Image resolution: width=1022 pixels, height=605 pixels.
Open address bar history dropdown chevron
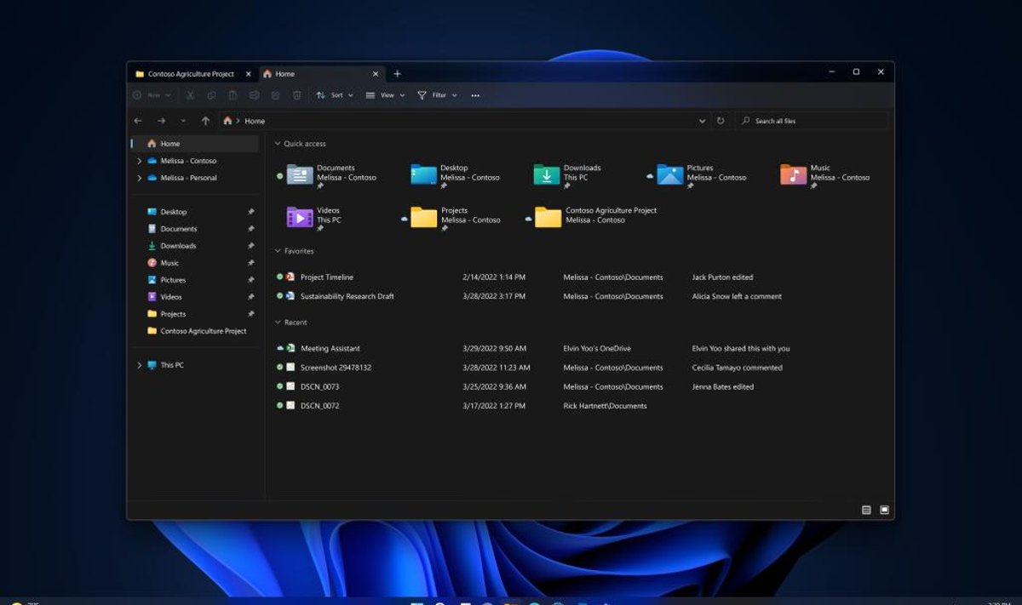pos(702,121)
